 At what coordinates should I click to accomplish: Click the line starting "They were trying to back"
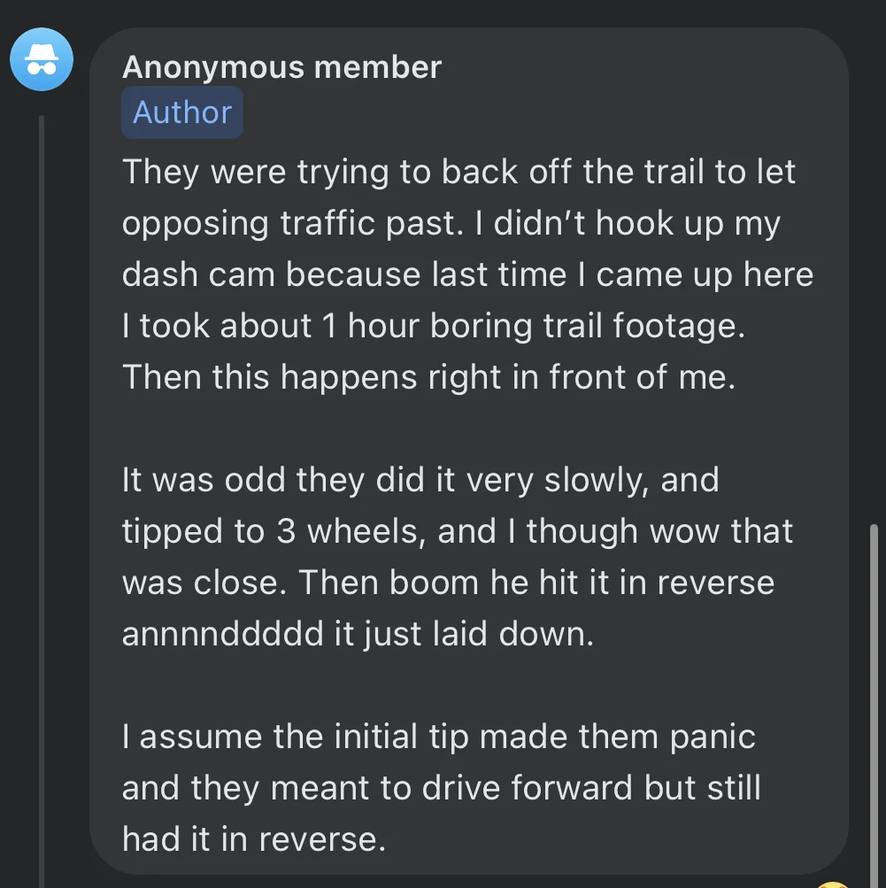458,171
